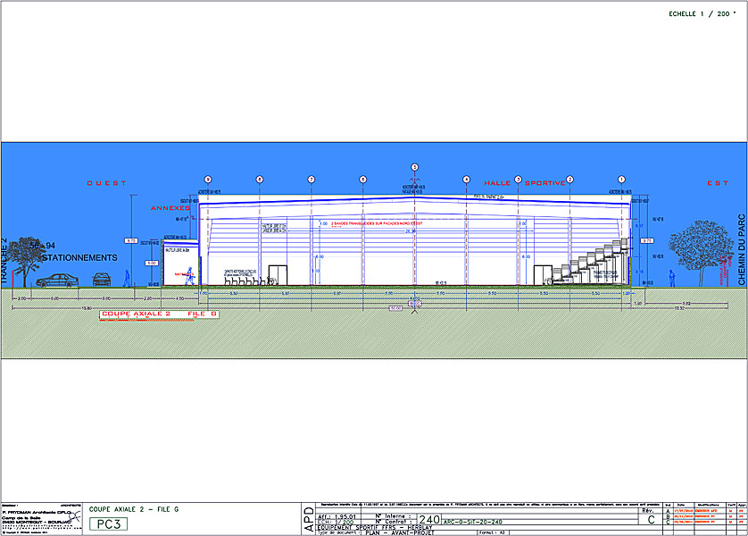Select grid axis marker 9 circle
The width and height of the screenshot is (748, 536).
(207, 180)
